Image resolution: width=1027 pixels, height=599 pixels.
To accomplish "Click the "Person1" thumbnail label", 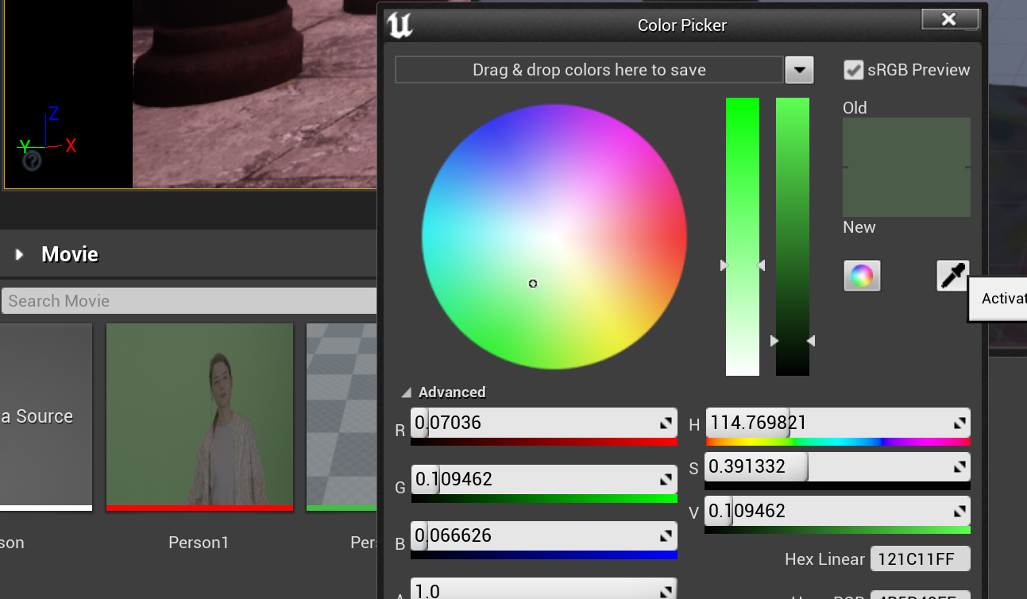I will point(199,543).
